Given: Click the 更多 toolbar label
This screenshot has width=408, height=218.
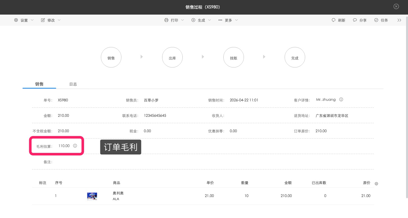Looking at the screenshot, I should coord(228,20).
